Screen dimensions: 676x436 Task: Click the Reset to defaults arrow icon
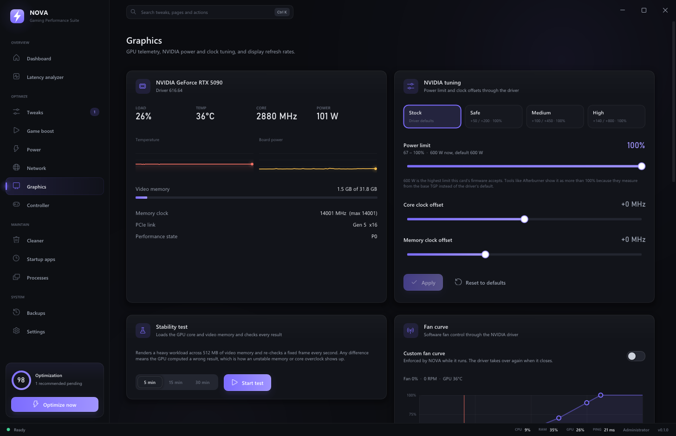coord(458,282)
